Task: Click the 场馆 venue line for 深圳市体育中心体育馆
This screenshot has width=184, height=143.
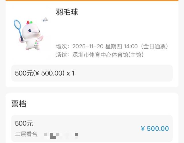Action: coord(100,55)
